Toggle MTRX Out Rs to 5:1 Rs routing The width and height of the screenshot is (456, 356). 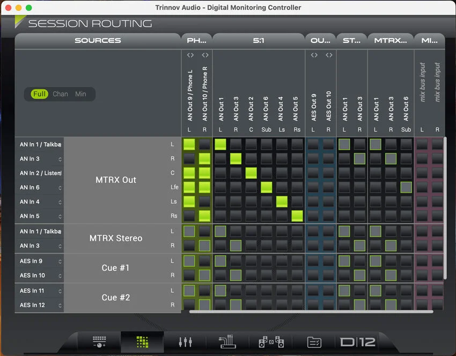tap(297, 216)
